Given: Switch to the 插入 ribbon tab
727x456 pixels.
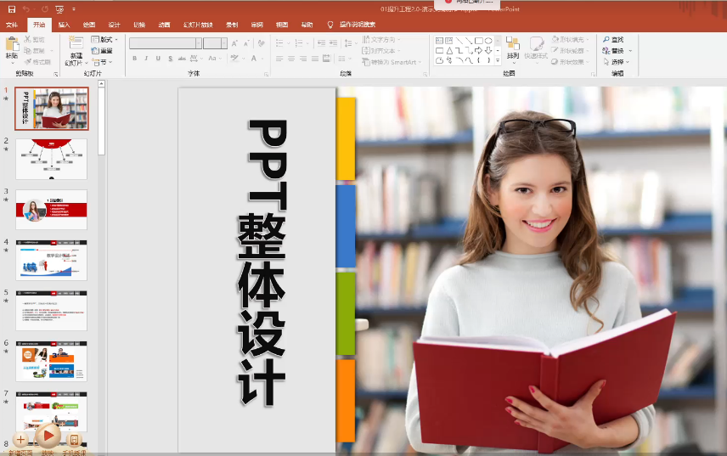Looking at the screenshot, I should (64, 25).
